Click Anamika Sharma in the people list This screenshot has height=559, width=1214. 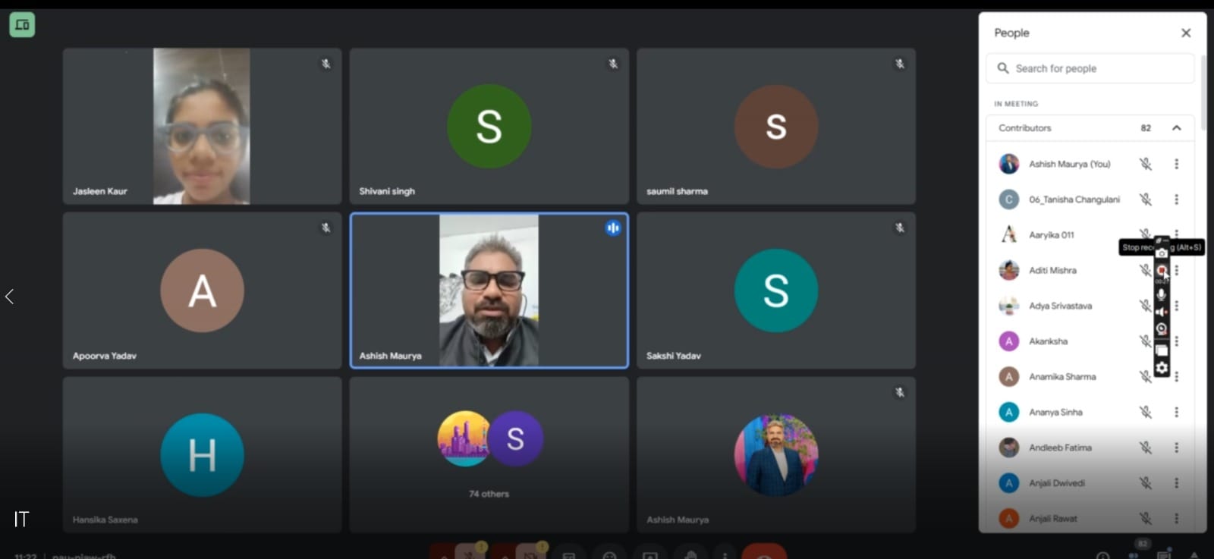point(1061,377)
